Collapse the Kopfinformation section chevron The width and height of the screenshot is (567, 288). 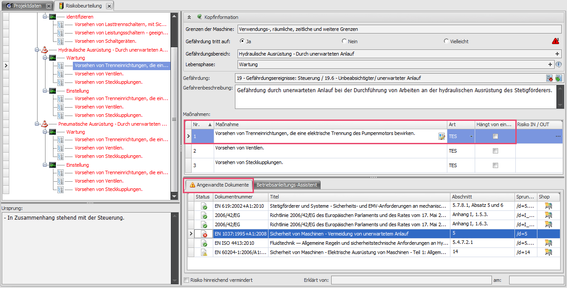[x=189, y=17]
